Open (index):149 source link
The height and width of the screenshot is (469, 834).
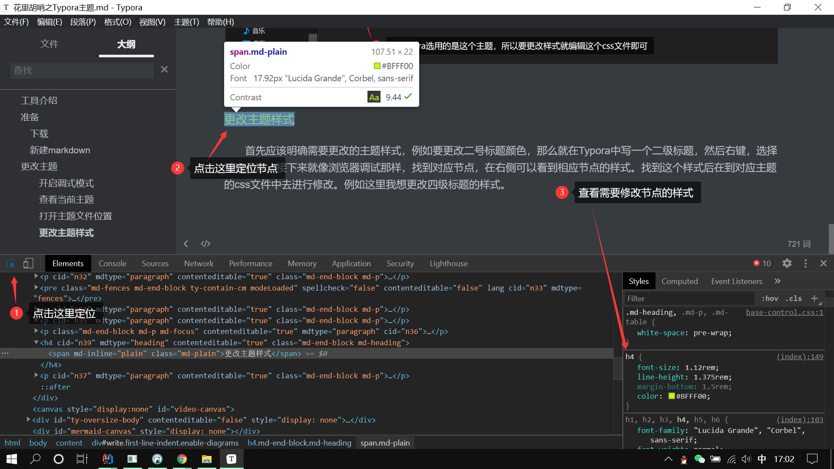(x=800, y=356)
